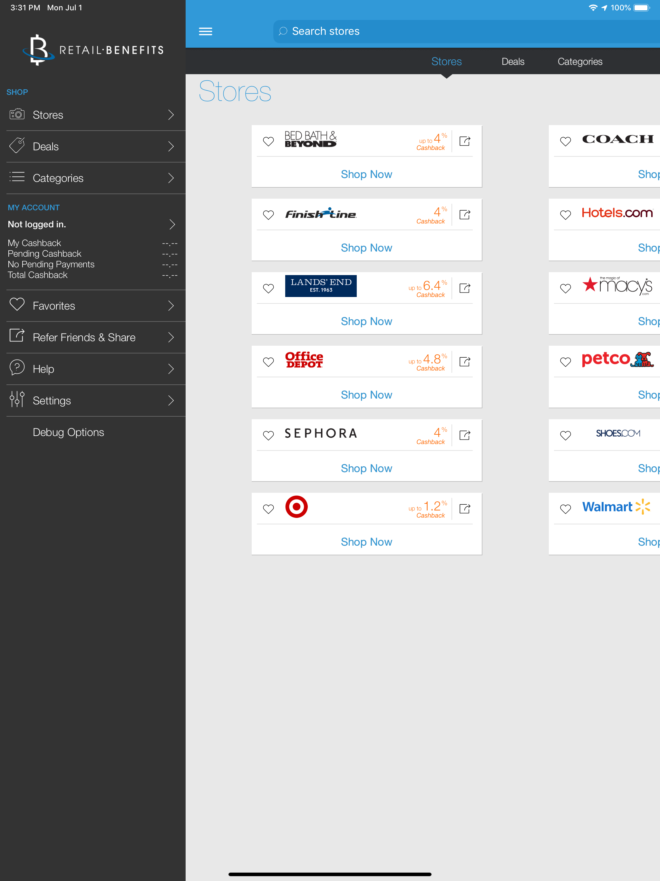Share the Sephora store
Viewport: 660px width, 881px height.
(x=465, y=435)
